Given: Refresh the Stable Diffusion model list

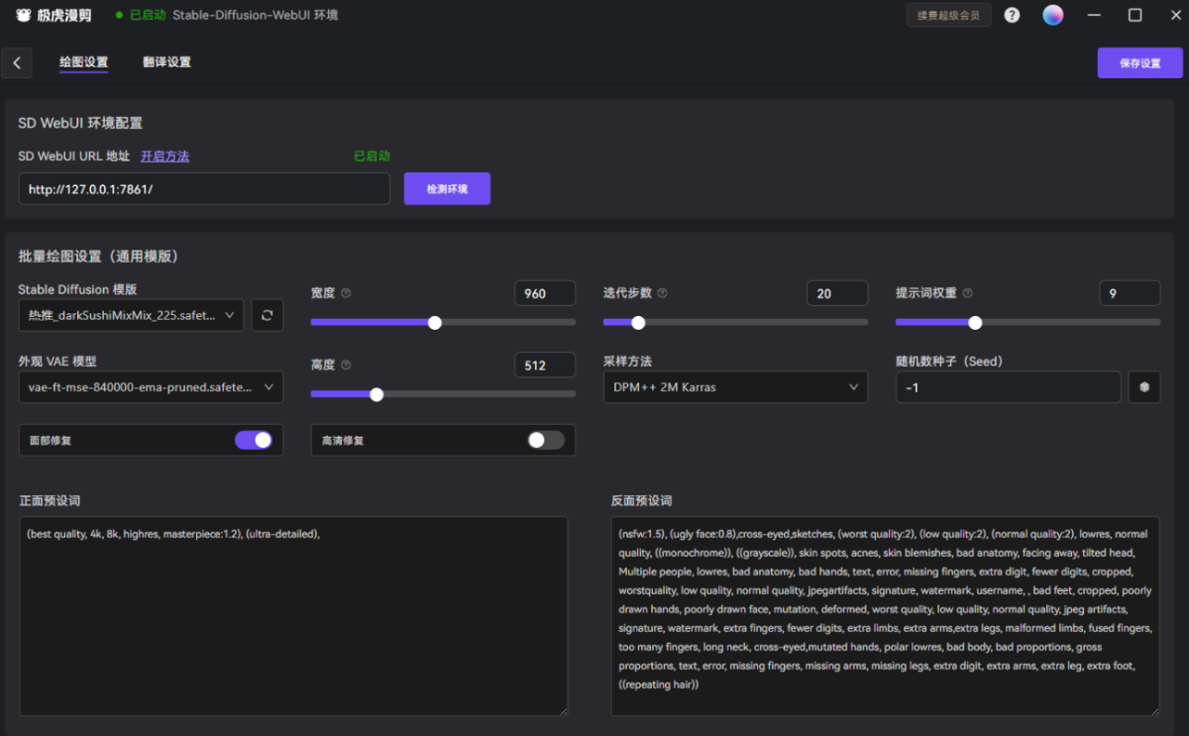Looking at the screenshot, I should (x=267, y=315).
